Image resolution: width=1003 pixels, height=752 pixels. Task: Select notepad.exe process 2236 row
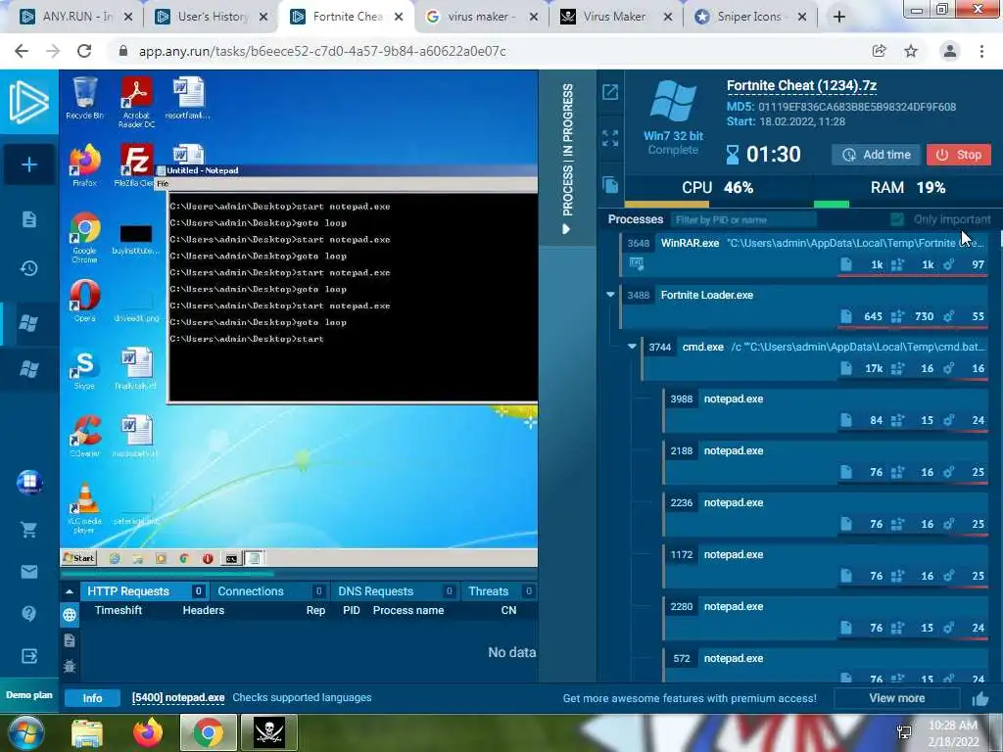(x=827, y=513)
